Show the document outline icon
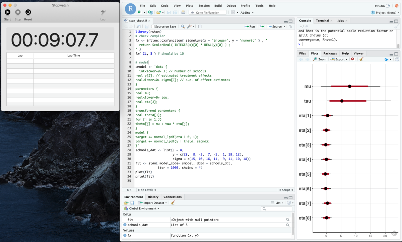Viewport: 402px width, 242px height. (x=290, y=26)
